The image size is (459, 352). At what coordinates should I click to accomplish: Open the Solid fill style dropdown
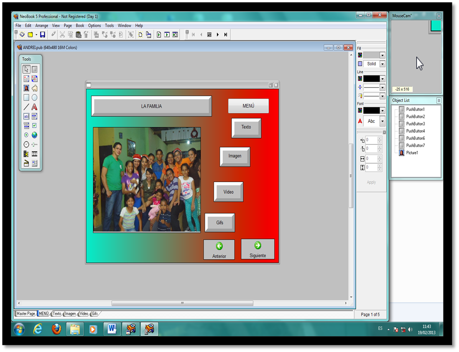(x=382, y=64)
